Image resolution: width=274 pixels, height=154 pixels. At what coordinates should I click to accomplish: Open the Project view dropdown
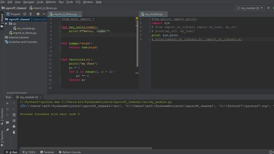(x=13, y=14)
